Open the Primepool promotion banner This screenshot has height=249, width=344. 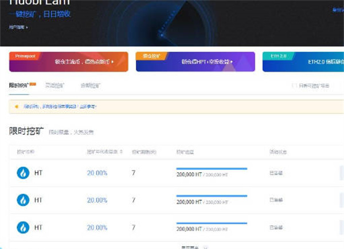(69, 62)
